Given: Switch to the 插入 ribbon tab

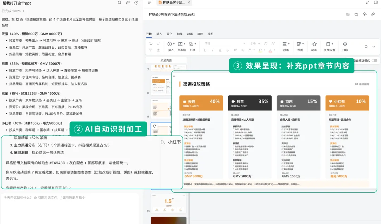Looking at the screenshot, I should click(x=159, y=34).
